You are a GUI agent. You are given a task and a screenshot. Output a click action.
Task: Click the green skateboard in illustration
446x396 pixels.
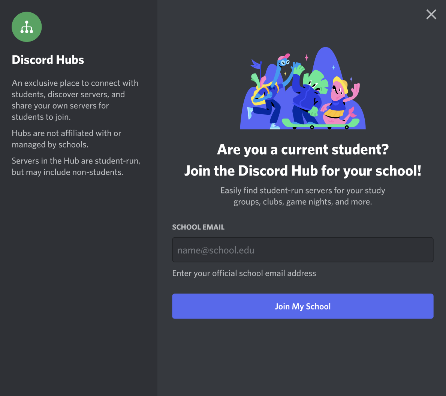(x=320, y=124)
